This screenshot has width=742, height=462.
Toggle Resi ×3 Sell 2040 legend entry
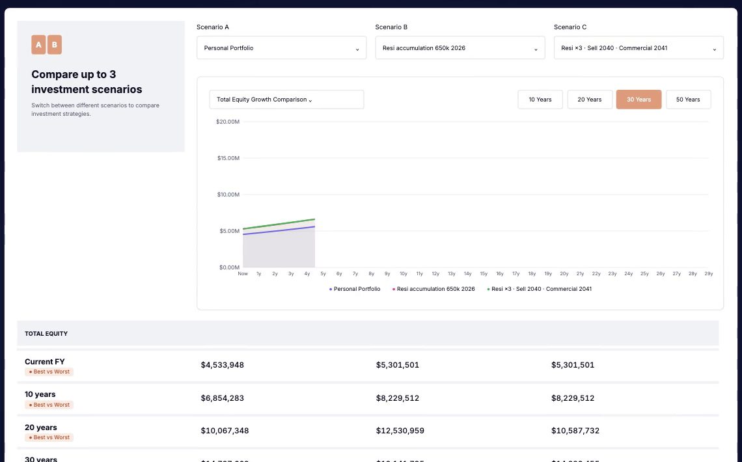(539, 289)
